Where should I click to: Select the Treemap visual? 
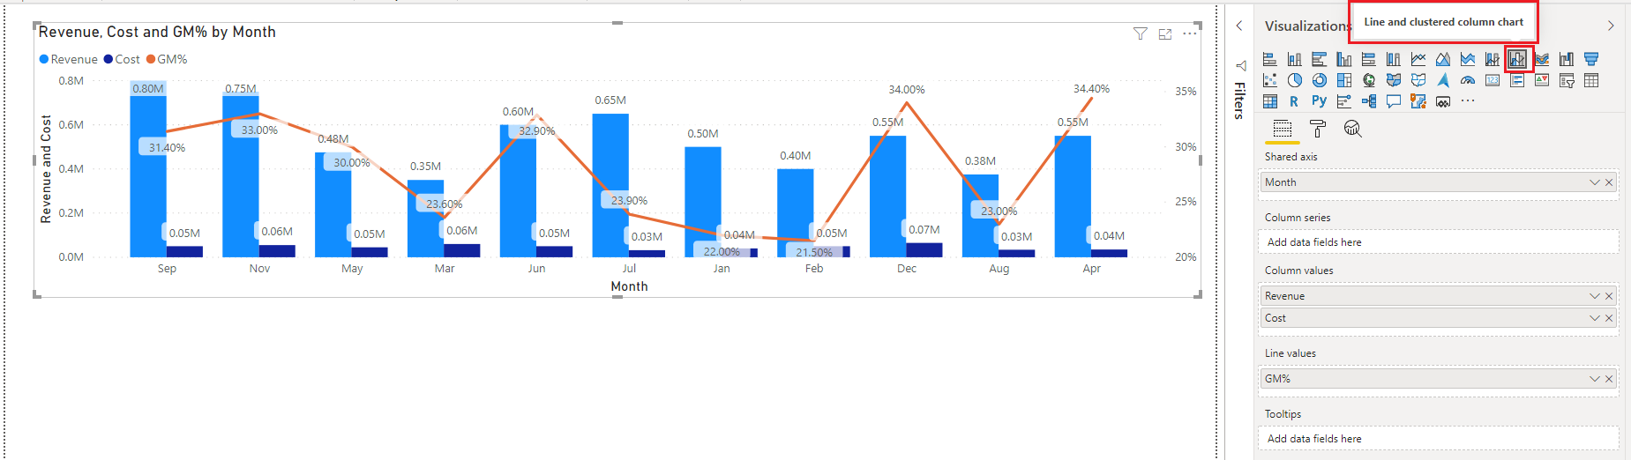(x=1343, y=80)
